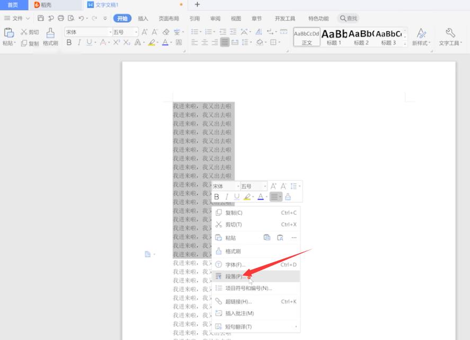Image resolution: width=470 pixels, height=340 pixels.
Task: Apply superscript formatting
Action: point(116,42)
